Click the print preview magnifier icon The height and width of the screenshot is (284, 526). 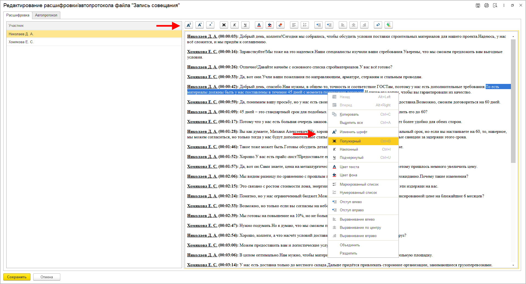click(495, 5)
